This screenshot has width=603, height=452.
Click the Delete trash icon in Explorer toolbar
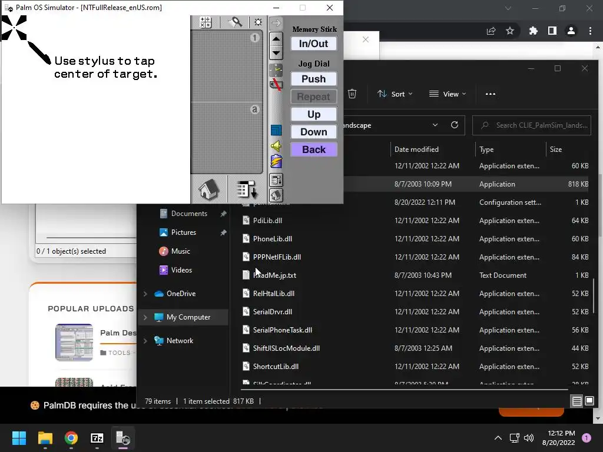[352, 94]
